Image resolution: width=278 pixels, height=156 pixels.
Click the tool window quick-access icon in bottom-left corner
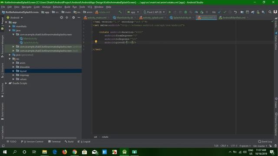click(x=3, y=146)
